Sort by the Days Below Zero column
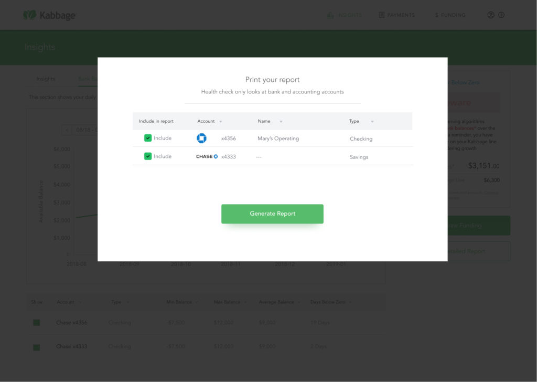 pyautogui.click(x=330, y=302)
